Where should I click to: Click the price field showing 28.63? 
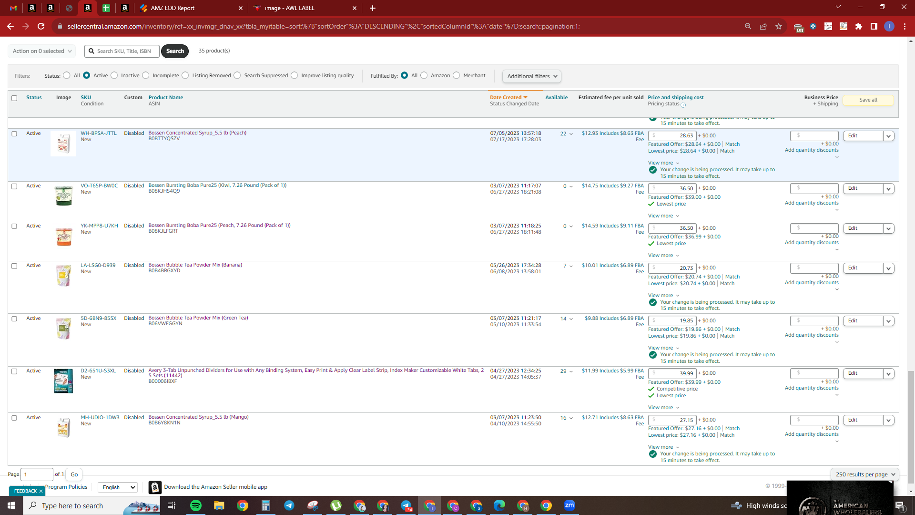tap(672, 136)
